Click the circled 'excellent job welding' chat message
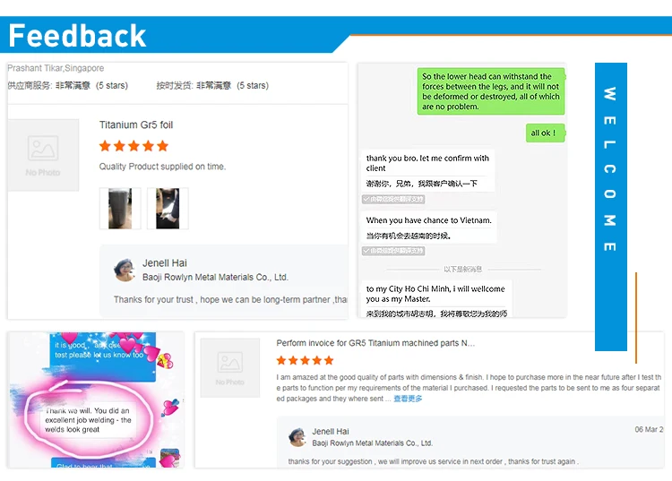Viewport: 672px width, 481px height. 89,420
